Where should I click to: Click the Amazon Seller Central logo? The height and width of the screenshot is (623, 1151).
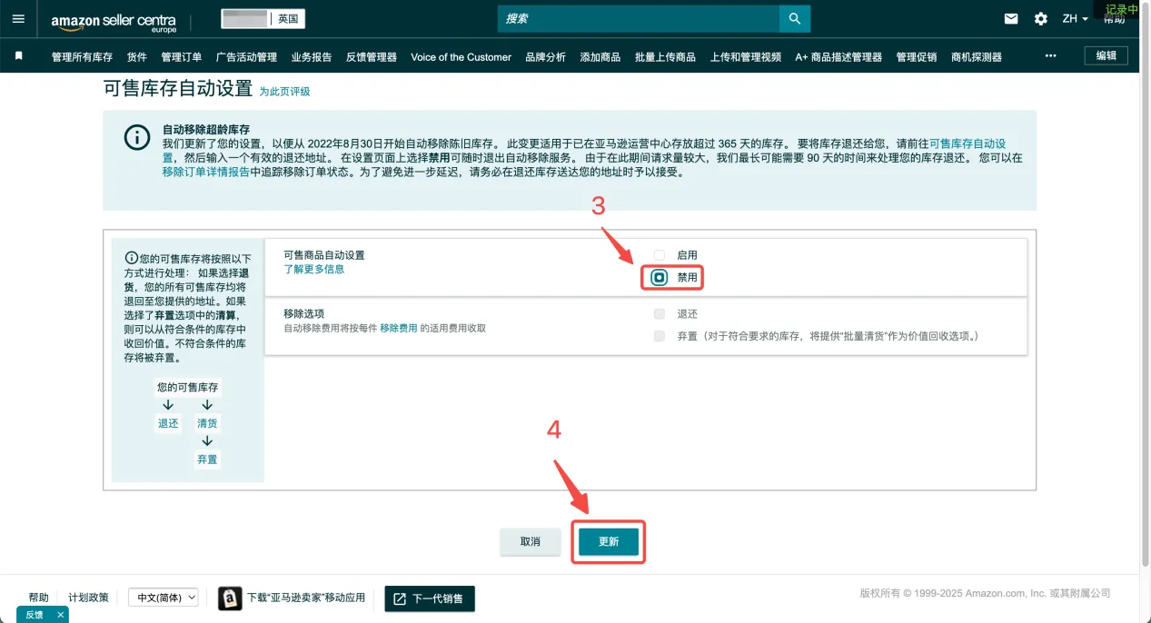(x=114, y=22)
